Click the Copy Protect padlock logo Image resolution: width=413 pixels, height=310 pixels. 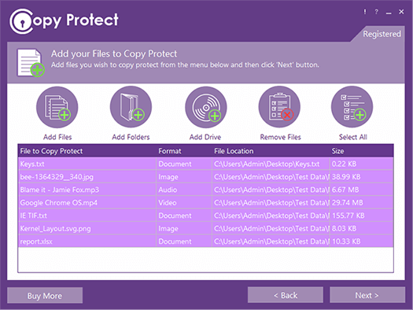pyautogui.click(x=21, y=21)
